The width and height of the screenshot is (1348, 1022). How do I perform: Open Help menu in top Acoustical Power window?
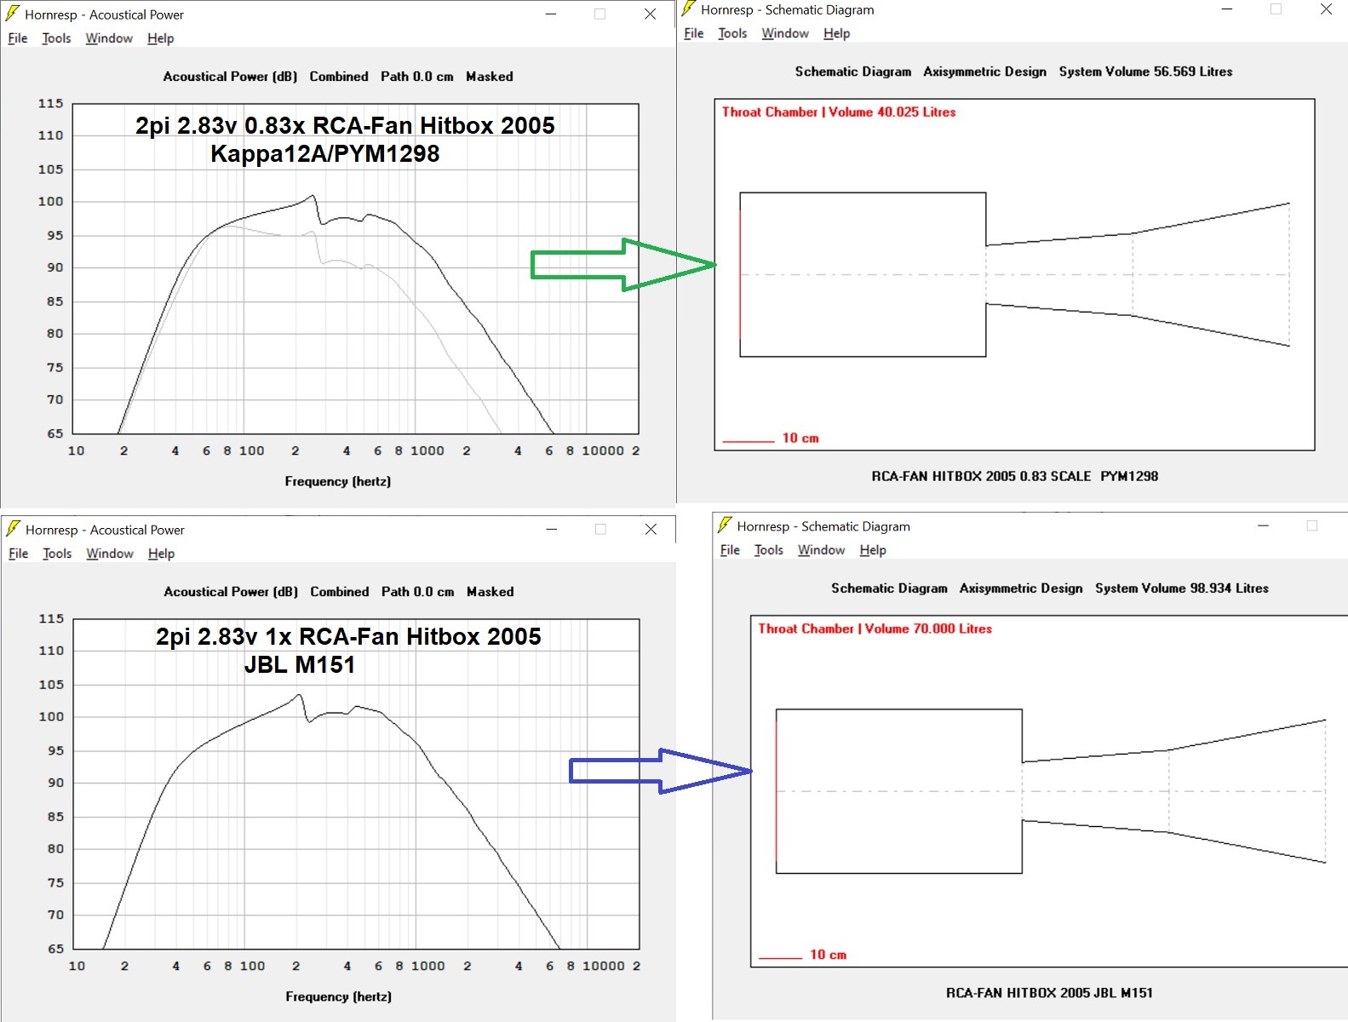pyautogui.click(x=160, y=38)
